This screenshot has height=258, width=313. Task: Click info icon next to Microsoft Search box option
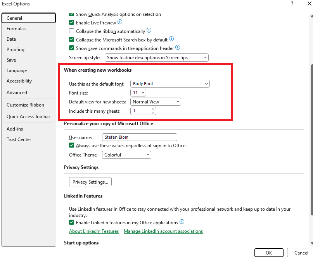pos(171,39)
